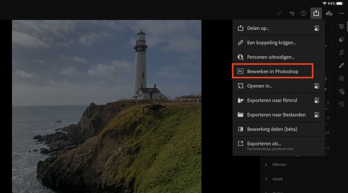Open the versions history clock icon
The width and height of the screenshot is (348, 193).
pyautogui.click(x=342, y=104)
